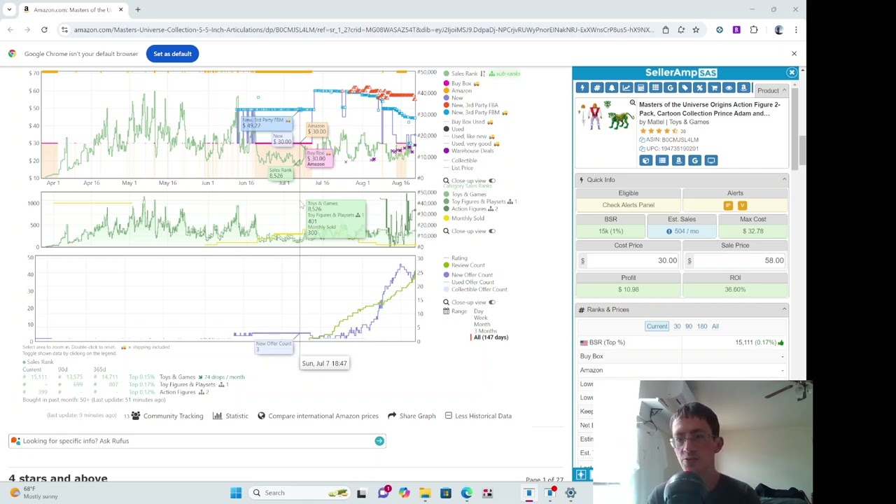The height and width of the screenshot is (504, 896).
Task: Open SellerAmp lightning quick info icon
Action: coord(582,87)
